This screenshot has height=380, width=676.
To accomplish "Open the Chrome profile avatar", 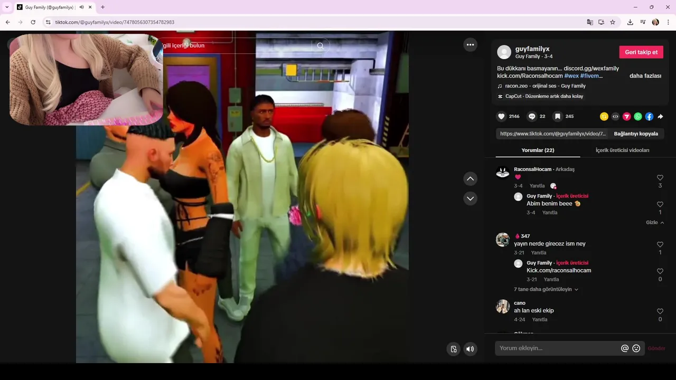I will tap(655, 22).
